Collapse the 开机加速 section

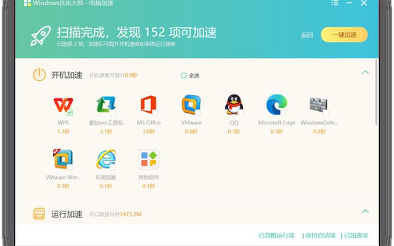click(x=365, y=72)
